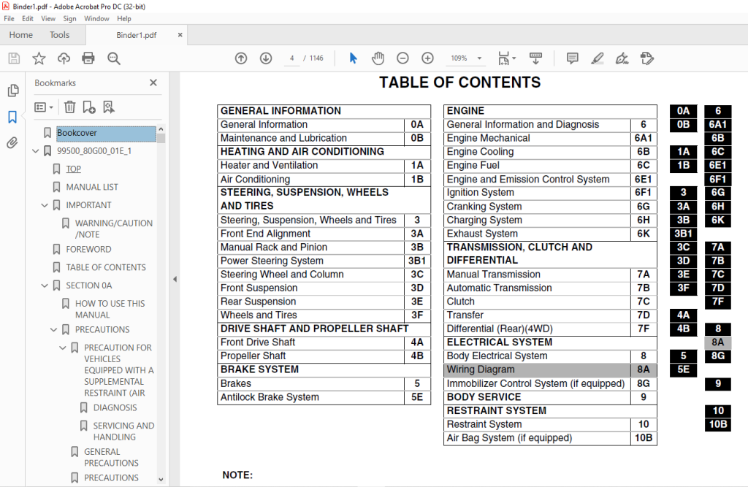Open the Window menu

tap(96, 18)
